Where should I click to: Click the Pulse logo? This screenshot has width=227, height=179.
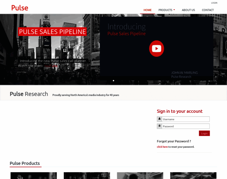pyautogui.click(x=20, y=8)
